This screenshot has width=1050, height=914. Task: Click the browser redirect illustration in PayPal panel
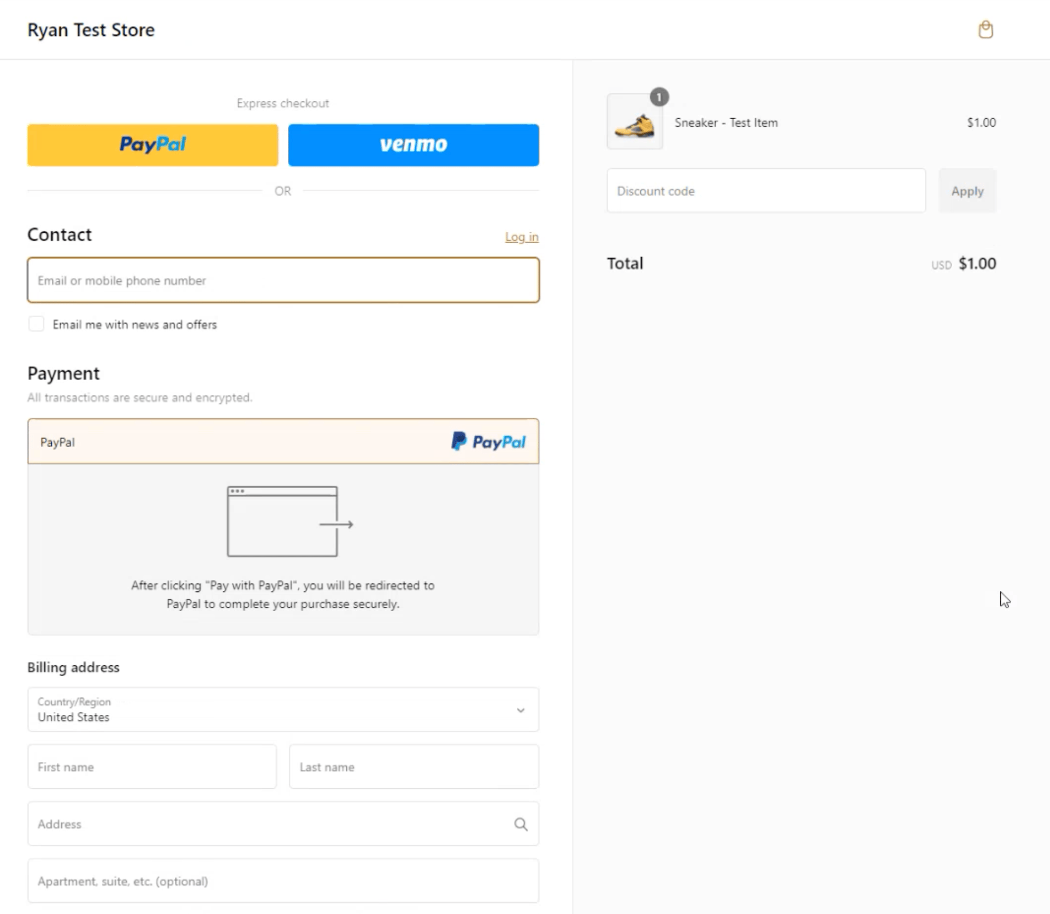[283, 522]
